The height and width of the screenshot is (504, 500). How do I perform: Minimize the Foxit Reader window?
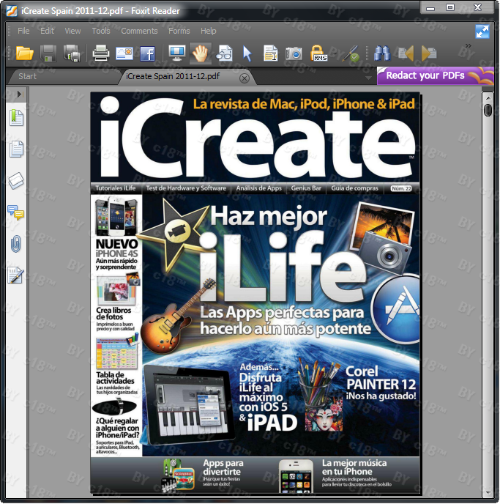(x=430, y=7)
